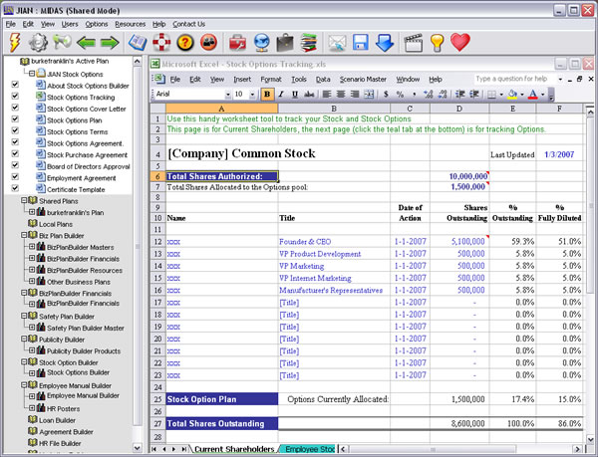Select Loan Builder in the tree
Image resolution: width=598 pixels, height=457 pixels.
coord(57,420)
